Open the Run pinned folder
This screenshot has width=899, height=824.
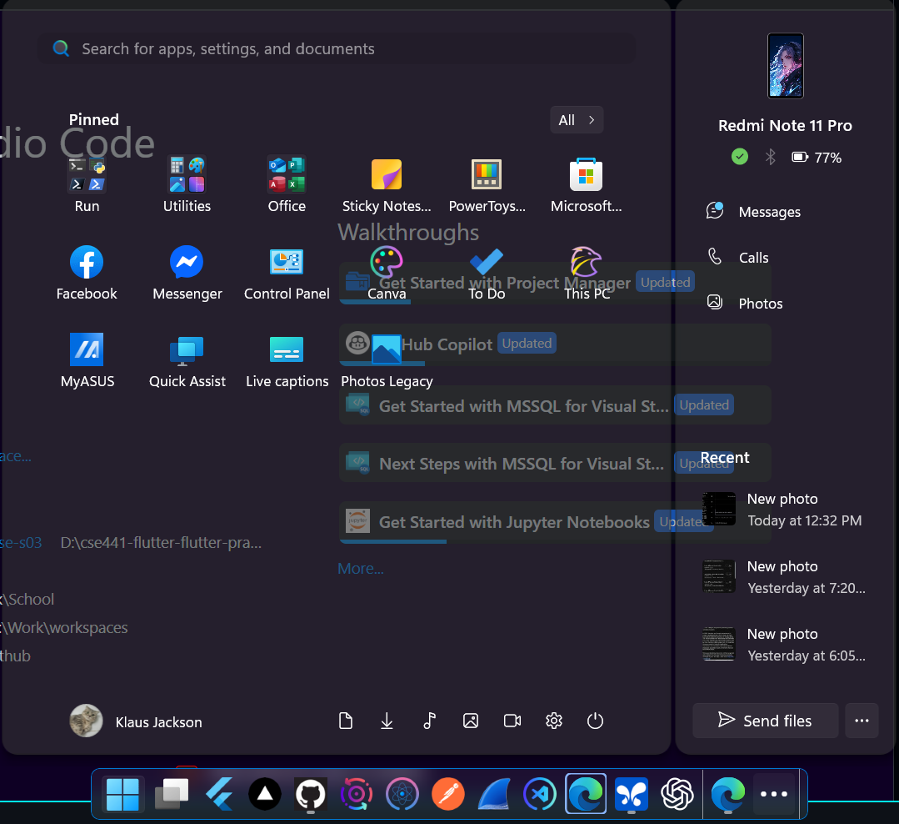tap(87, 185)
